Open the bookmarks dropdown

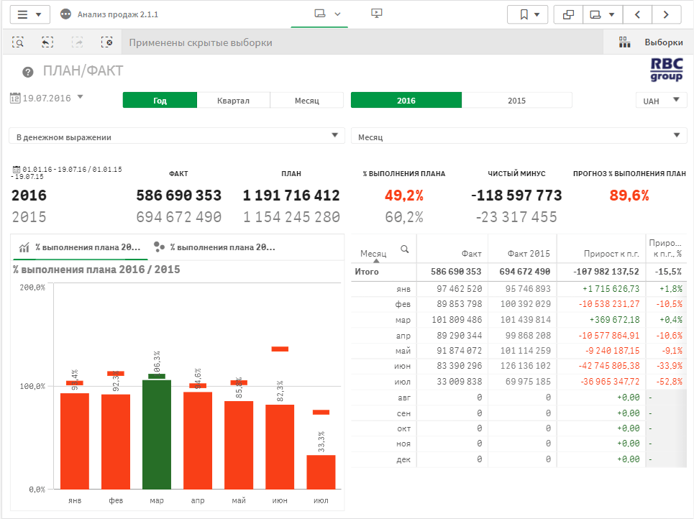[x=528, y=14]
